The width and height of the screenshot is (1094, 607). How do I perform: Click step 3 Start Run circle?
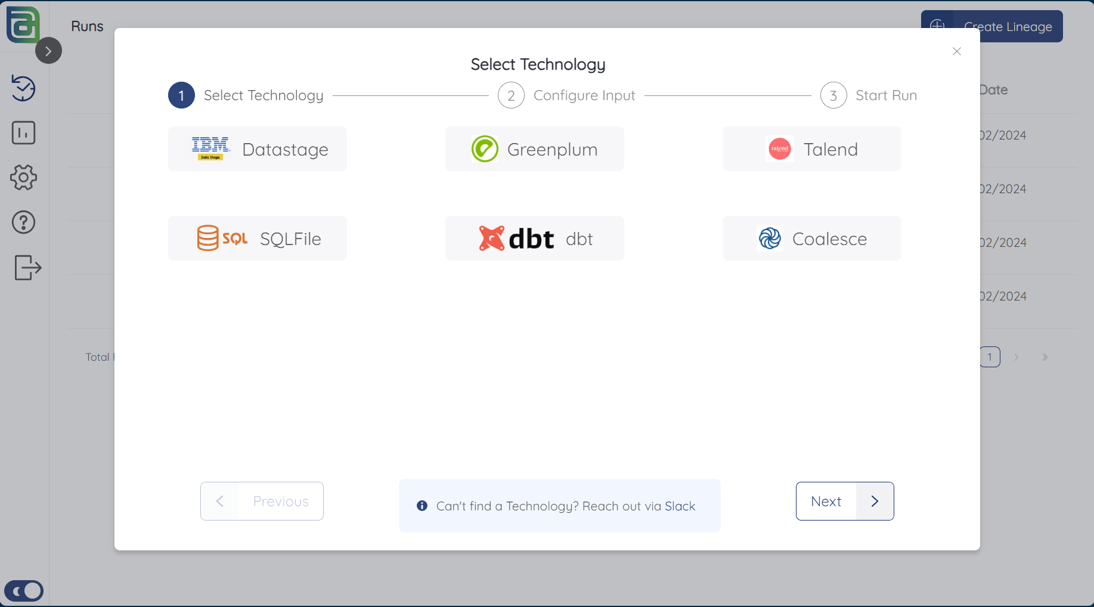click(833, 95)
